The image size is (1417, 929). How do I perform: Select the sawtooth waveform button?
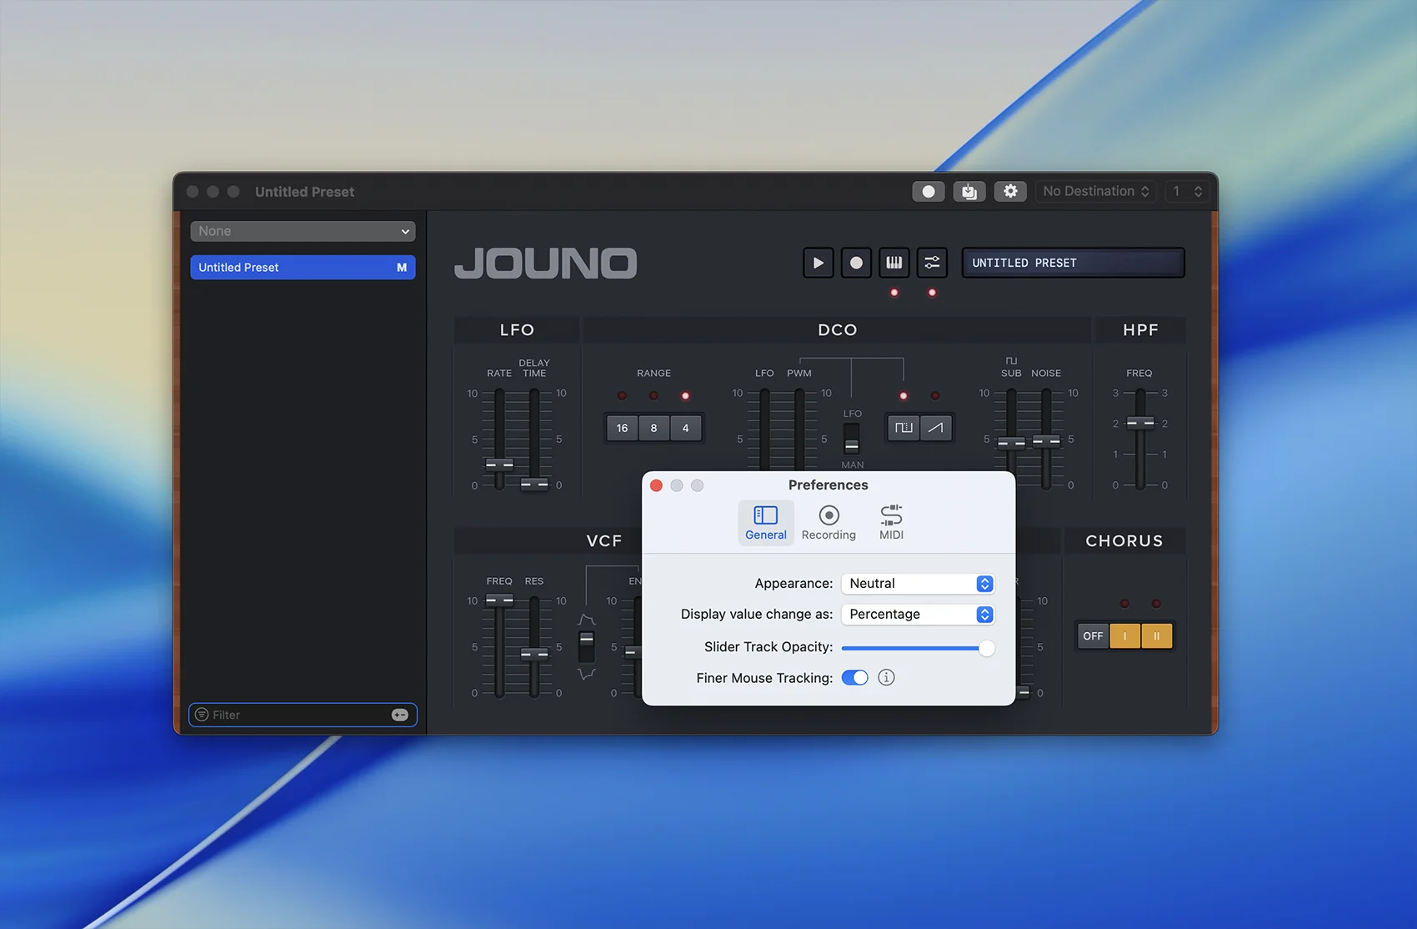pyautogui.click(x=936, y=428)
